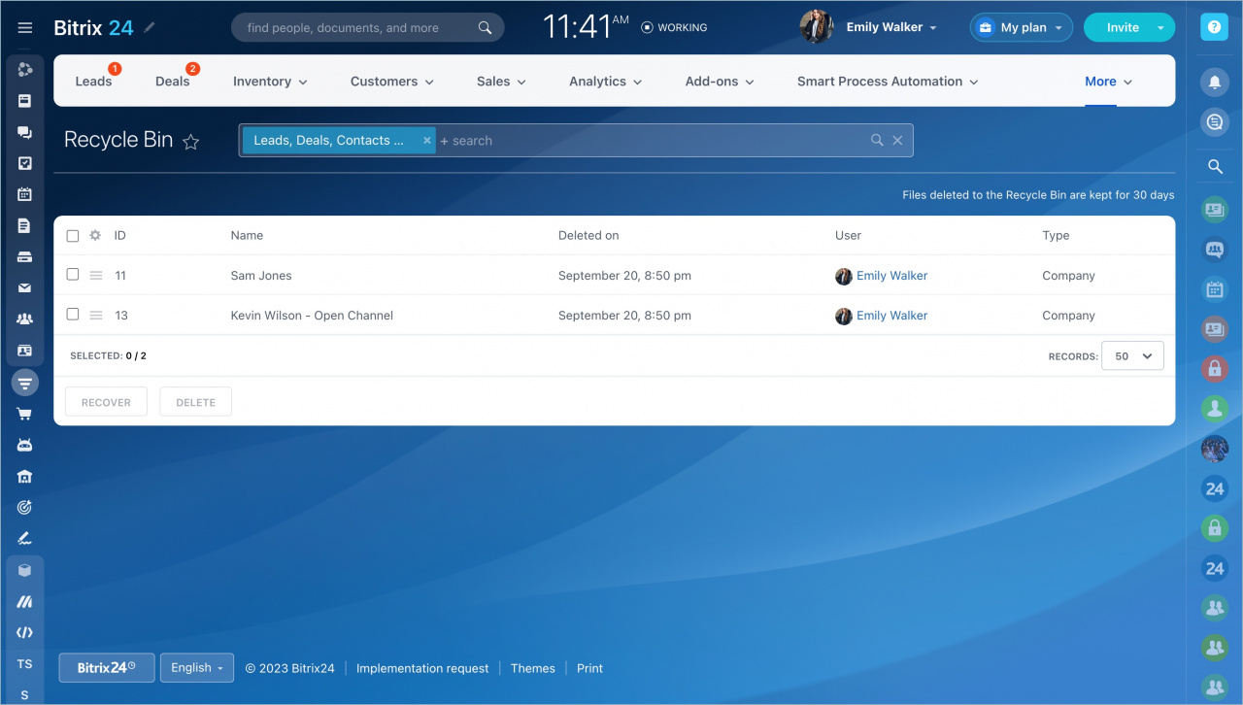Open Emily Walker user menu
This screenshot has height=705, width=1243.
tap(891, 27)
